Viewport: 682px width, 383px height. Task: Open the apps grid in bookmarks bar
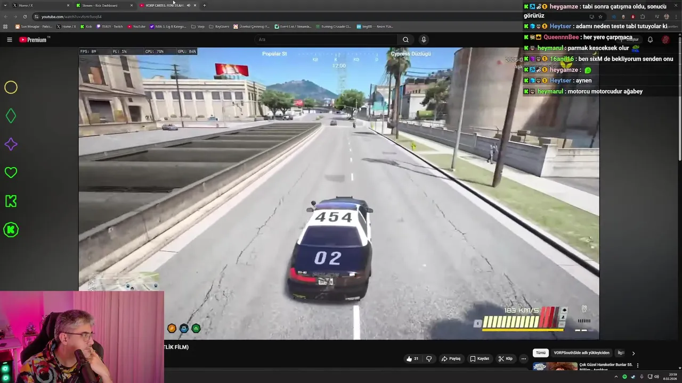tap(5, 26)
